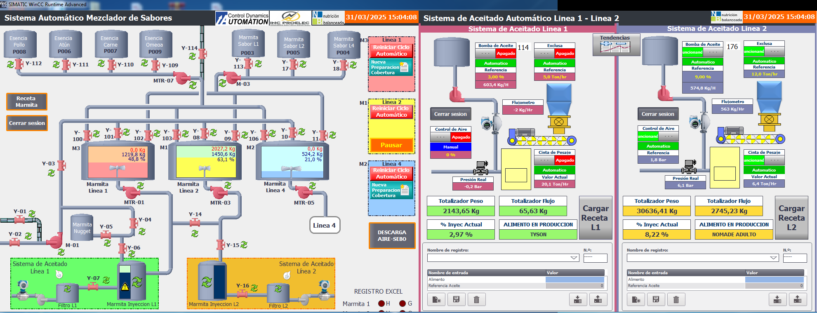Click valve Y-110 under Esencia Carne tank
Screen dimensions: 817x313
pos(111,64)
